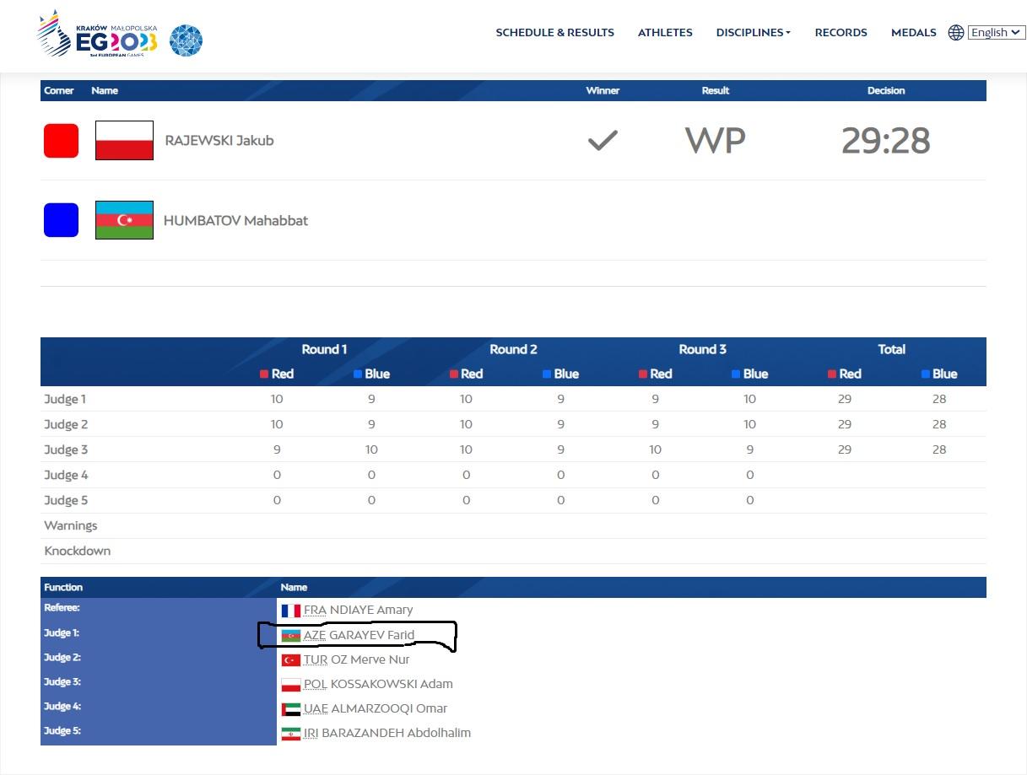Open SCHEDULE & RESULTS page
1027x775 pixels.
[554, 33]
